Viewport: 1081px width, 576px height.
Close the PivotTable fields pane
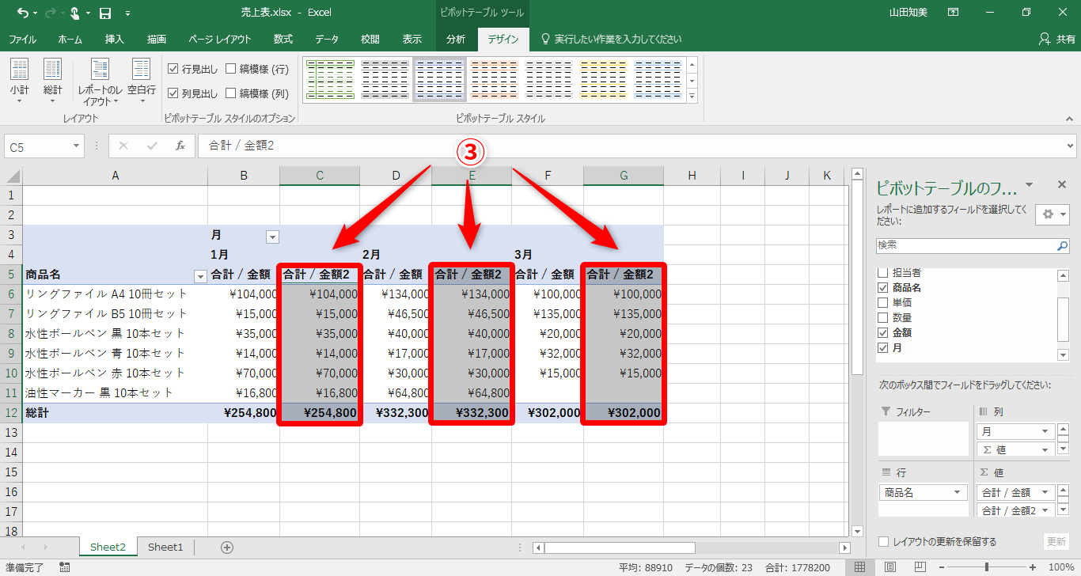(1062, 185)
